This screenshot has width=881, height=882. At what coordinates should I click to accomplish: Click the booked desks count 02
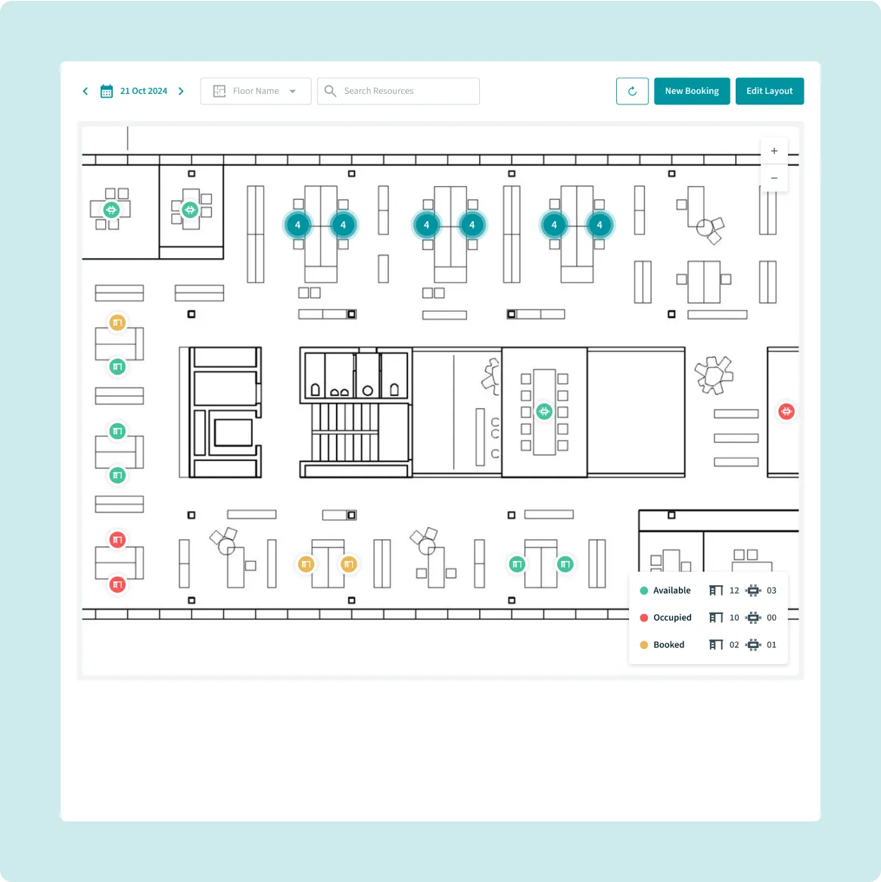pyautogui.click(x=733, y=644)
